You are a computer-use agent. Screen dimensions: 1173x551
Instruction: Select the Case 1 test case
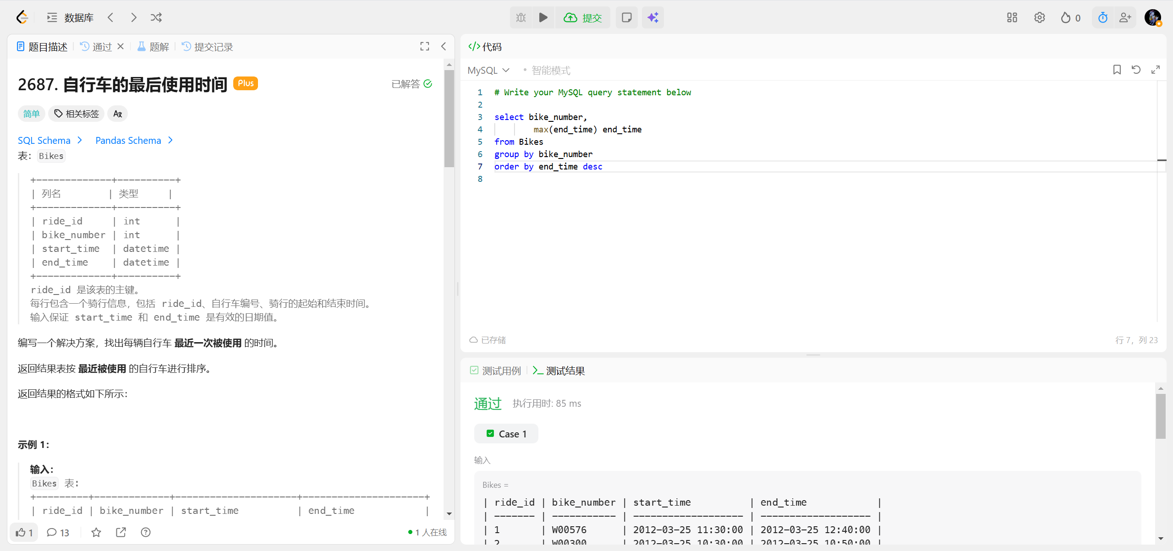click(506, 434)
